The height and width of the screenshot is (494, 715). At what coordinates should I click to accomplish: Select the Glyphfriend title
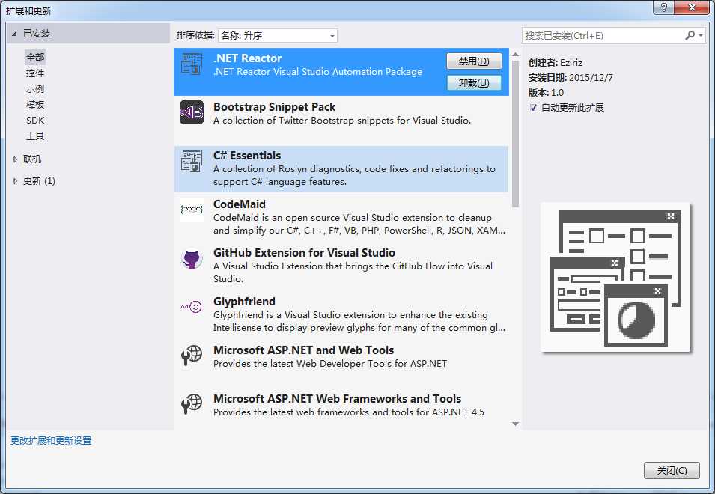pyautogui.click(x=244, y=302)
